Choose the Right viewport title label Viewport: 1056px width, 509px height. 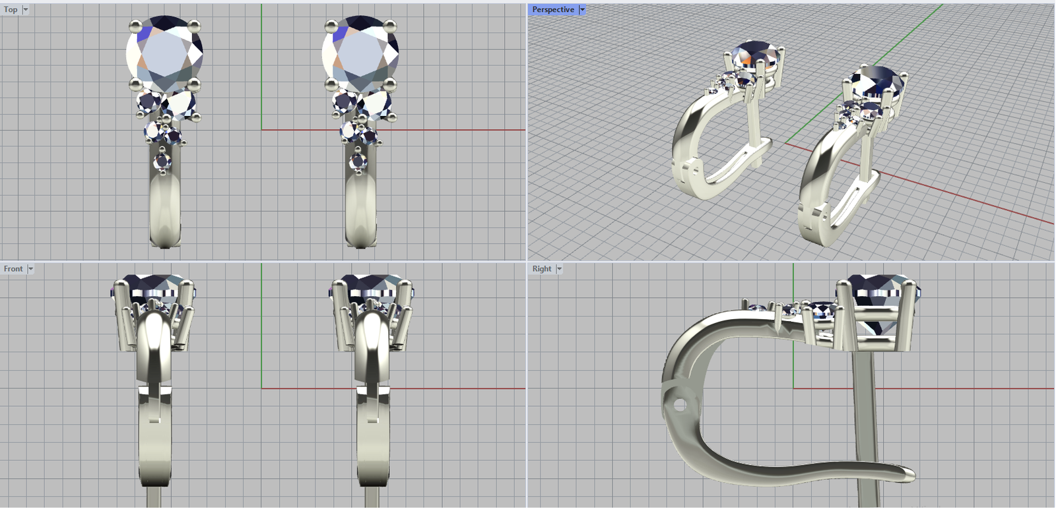542,269
